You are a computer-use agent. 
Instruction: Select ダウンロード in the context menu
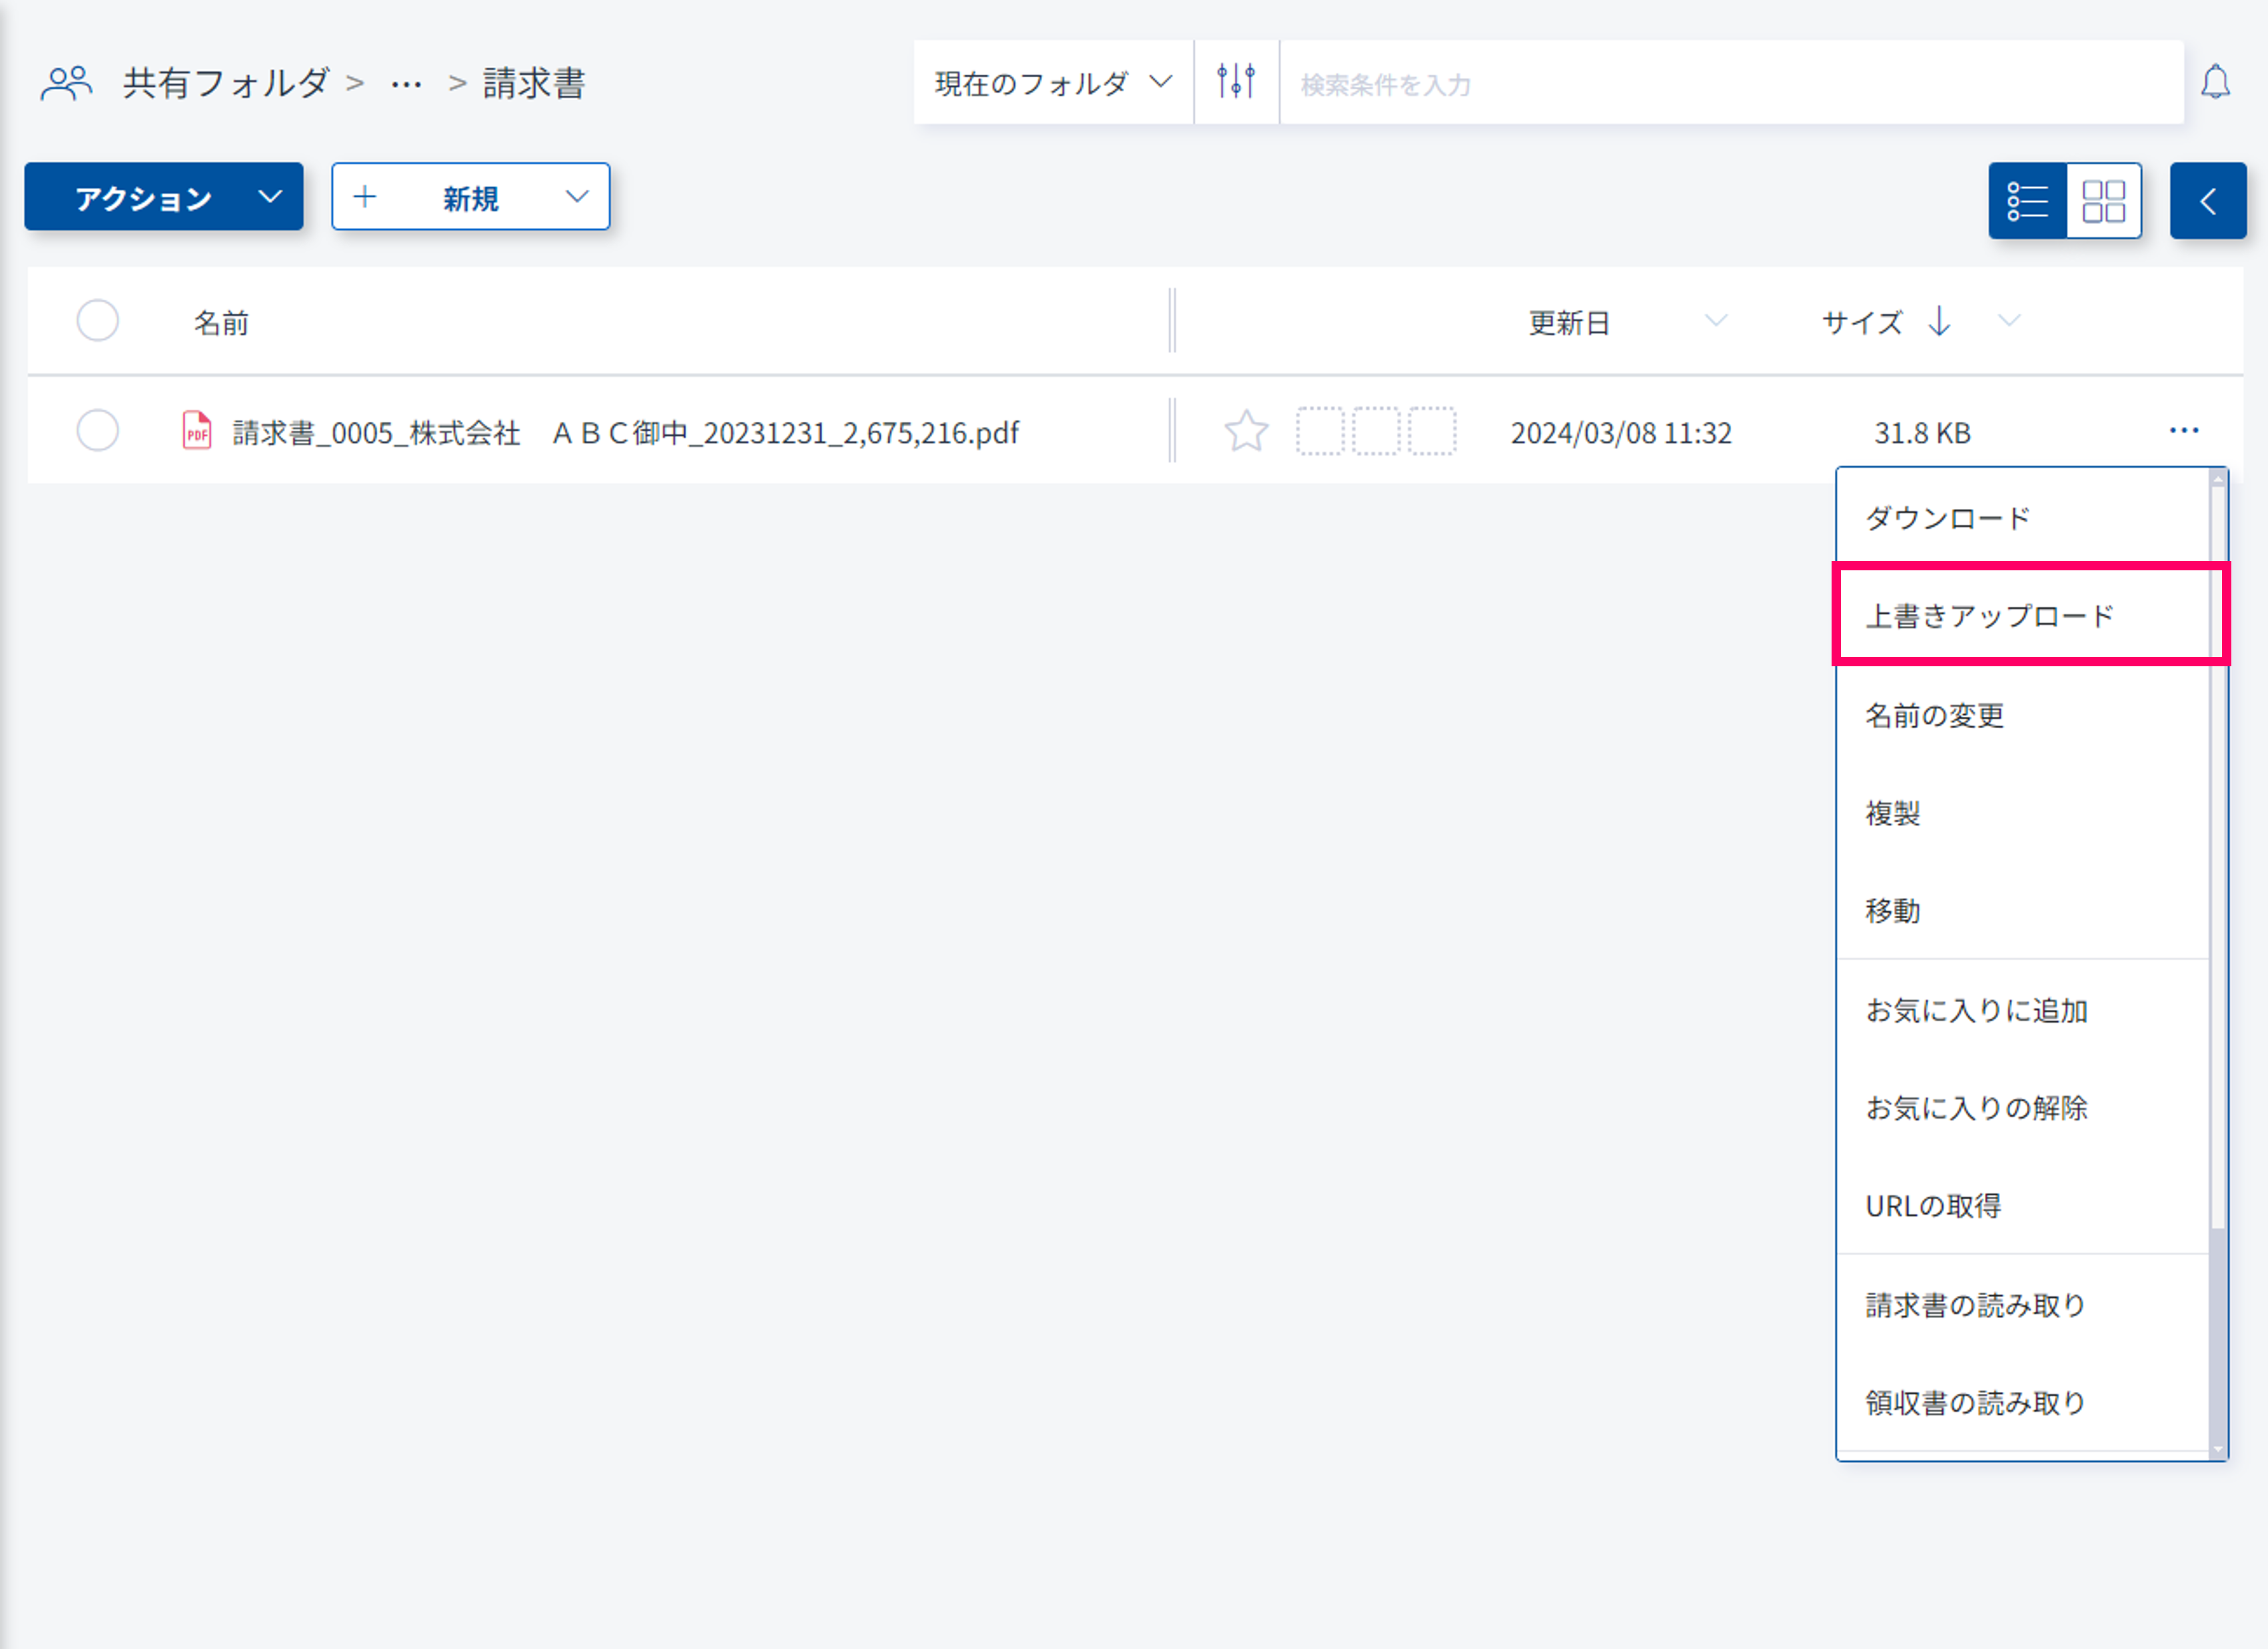click(1948, 518)
